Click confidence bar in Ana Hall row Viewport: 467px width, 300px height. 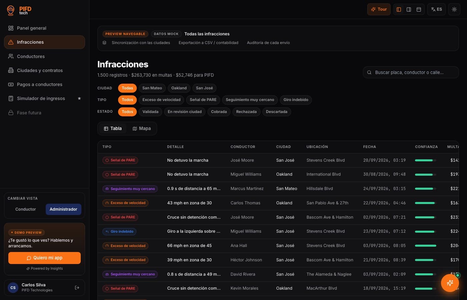pos(426,246)
